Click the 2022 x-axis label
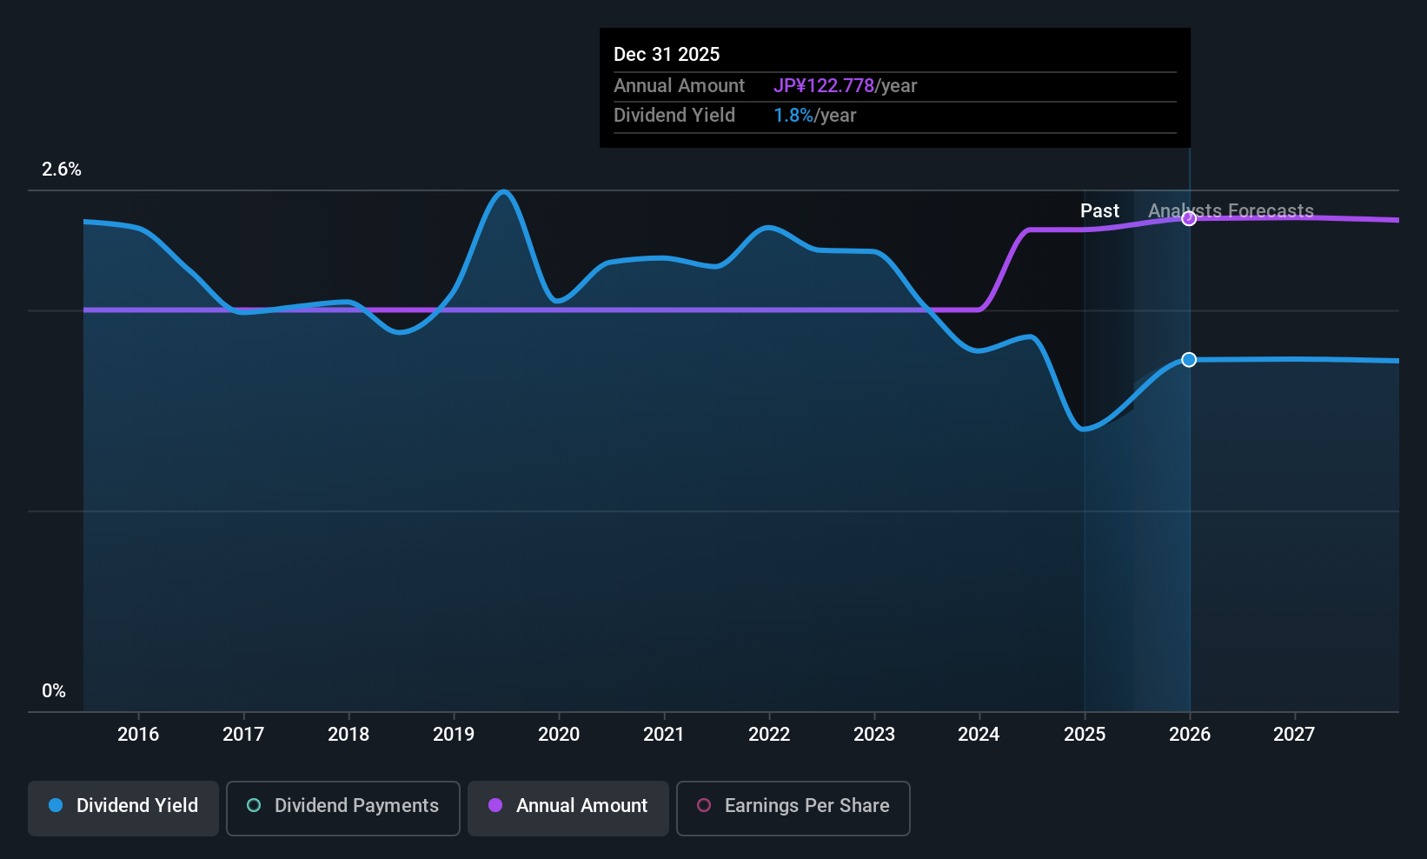 [x=769, y=735]
